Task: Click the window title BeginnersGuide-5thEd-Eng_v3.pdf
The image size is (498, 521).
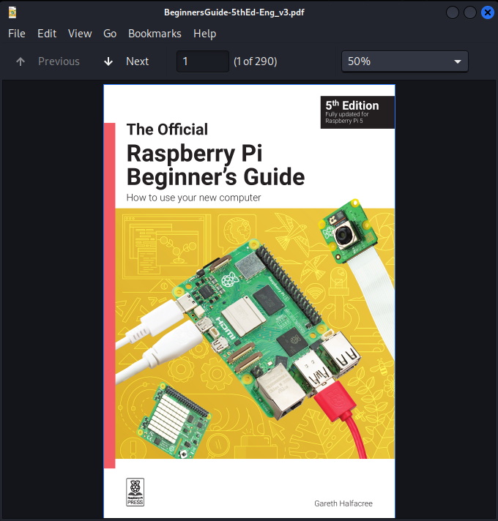Action: click(x=234, y=12)
